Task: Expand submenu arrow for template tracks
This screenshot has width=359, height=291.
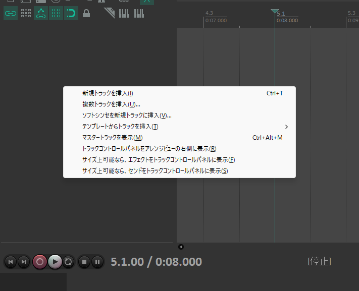Action: [286, 127]
